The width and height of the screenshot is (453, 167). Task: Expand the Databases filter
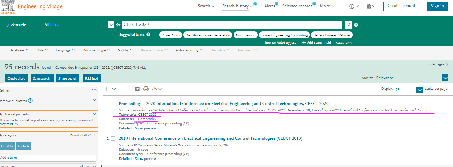point(19,50)
